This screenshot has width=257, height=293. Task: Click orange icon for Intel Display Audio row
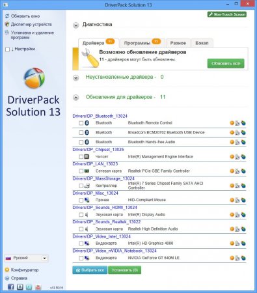(232, 215)
